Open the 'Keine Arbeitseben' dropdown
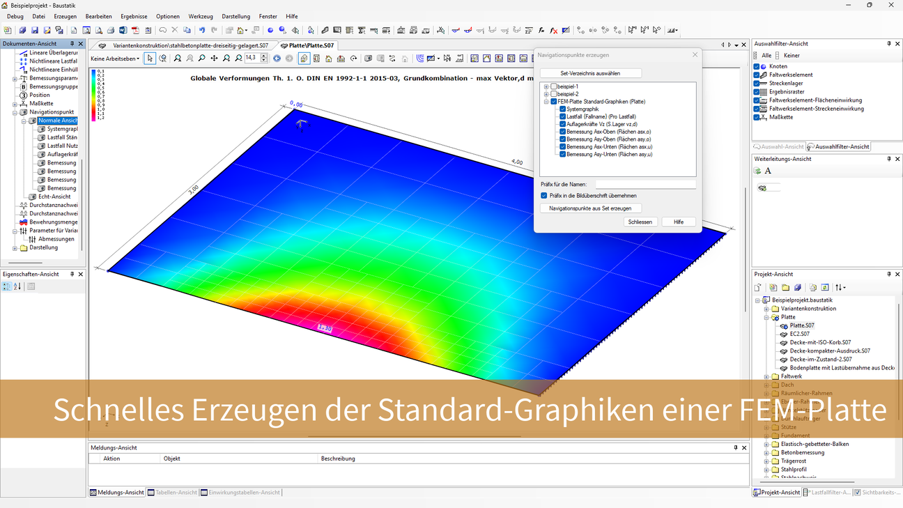The width and height of the screenshot is (903, 508). 115,59
